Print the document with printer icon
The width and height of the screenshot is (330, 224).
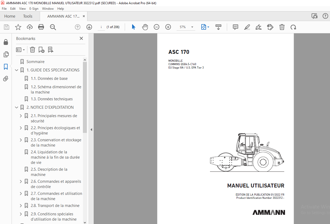tap(41, 27)
